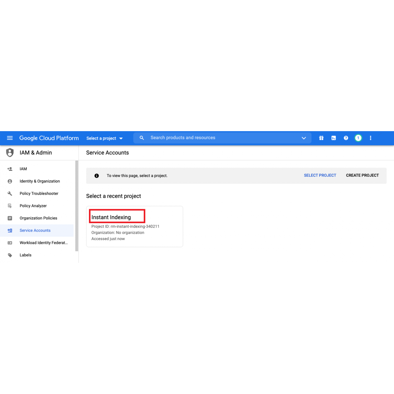Click the SELECT PROJECT button
Image resolution: width=394 pixels, height=394 pixels.
pos(320,175)
